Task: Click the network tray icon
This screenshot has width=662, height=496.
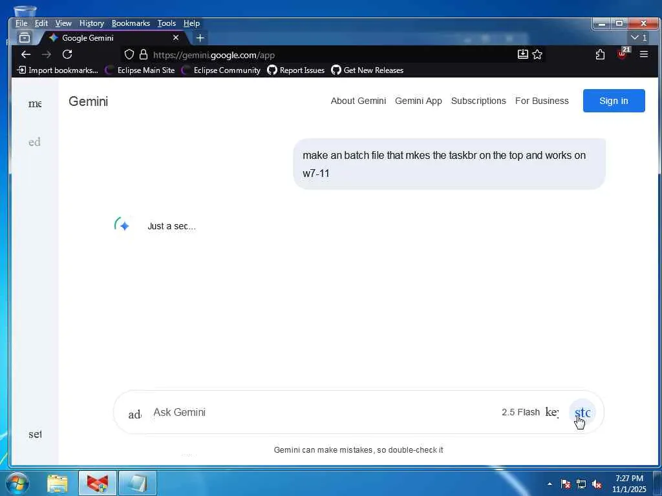Action: coord(581,484)
